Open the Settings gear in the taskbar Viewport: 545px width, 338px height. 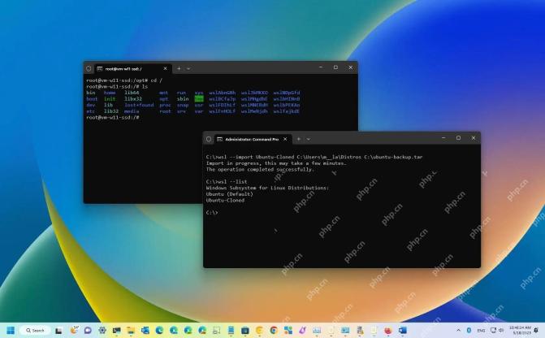pos(102,330)
